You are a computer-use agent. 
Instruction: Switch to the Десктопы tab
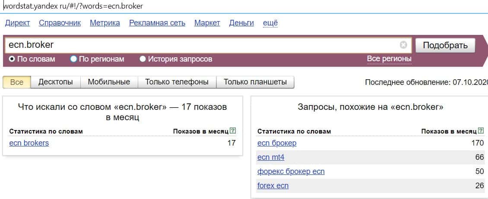56,82
